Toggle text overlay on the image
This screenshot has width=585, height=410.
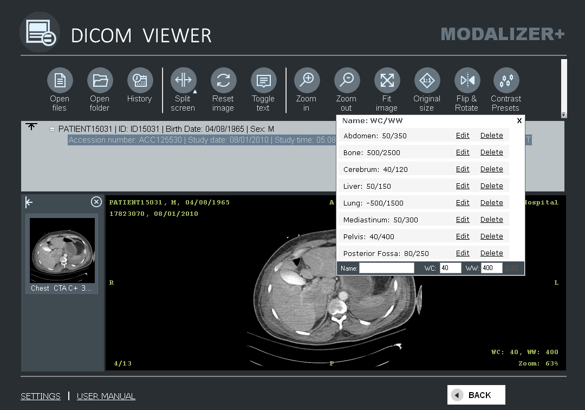tap(263, 81)
